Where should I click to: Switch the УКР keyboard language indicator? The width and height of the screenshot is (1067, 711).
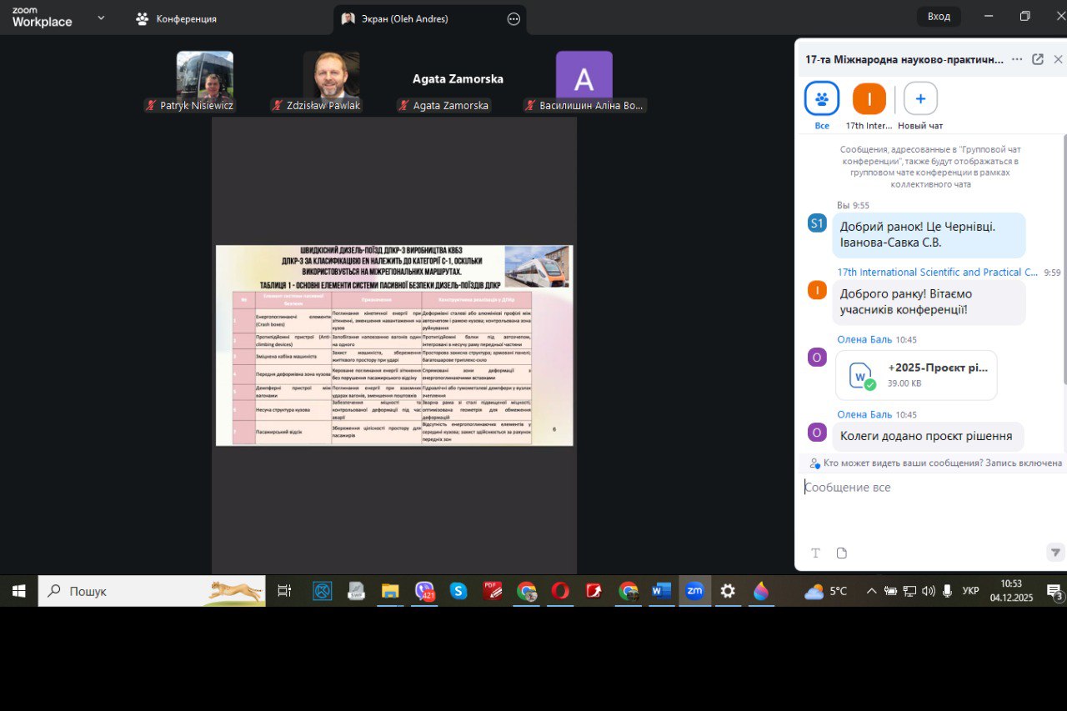[970, 591]
